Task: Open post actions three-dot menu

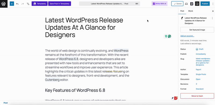Action: (212, 18)
